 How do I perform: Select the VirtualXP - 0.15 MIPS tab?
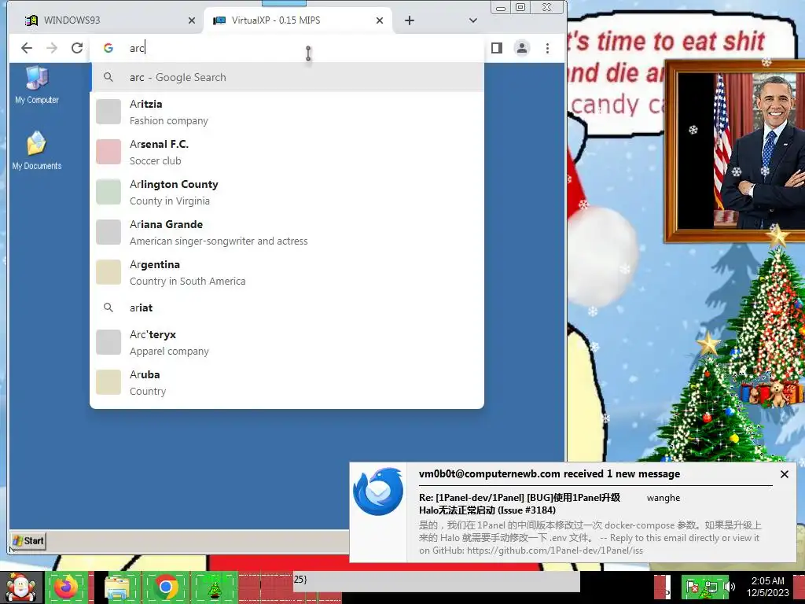298,20
